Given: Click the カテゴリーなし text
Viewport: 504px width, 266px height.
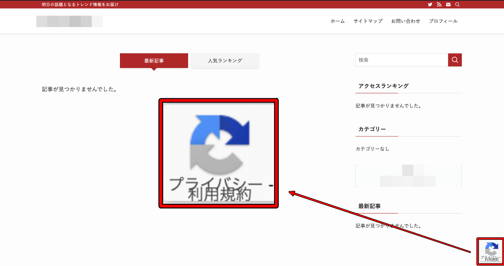Looking at the screenshot, I should 372,149.
